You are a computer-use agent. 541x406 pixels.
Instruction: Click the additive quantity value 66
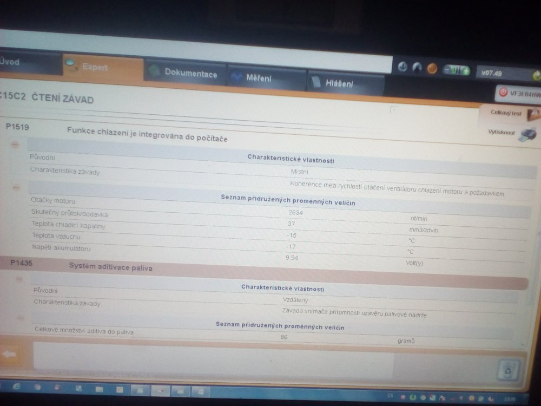point(283,337)
